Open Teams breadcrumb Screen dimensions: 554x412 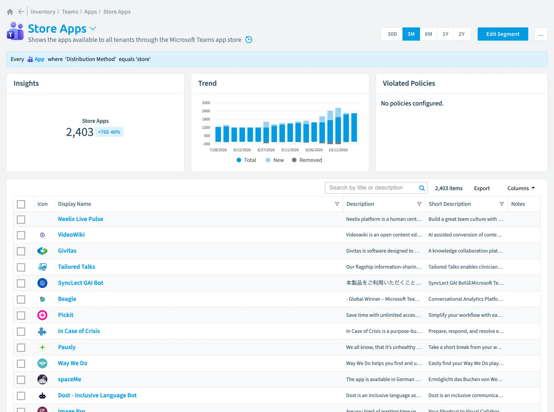click(70, 12)
